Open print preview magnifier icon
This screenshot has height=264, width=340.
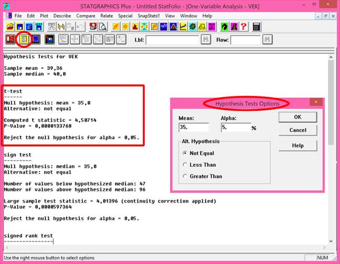(x=102, y=27)
